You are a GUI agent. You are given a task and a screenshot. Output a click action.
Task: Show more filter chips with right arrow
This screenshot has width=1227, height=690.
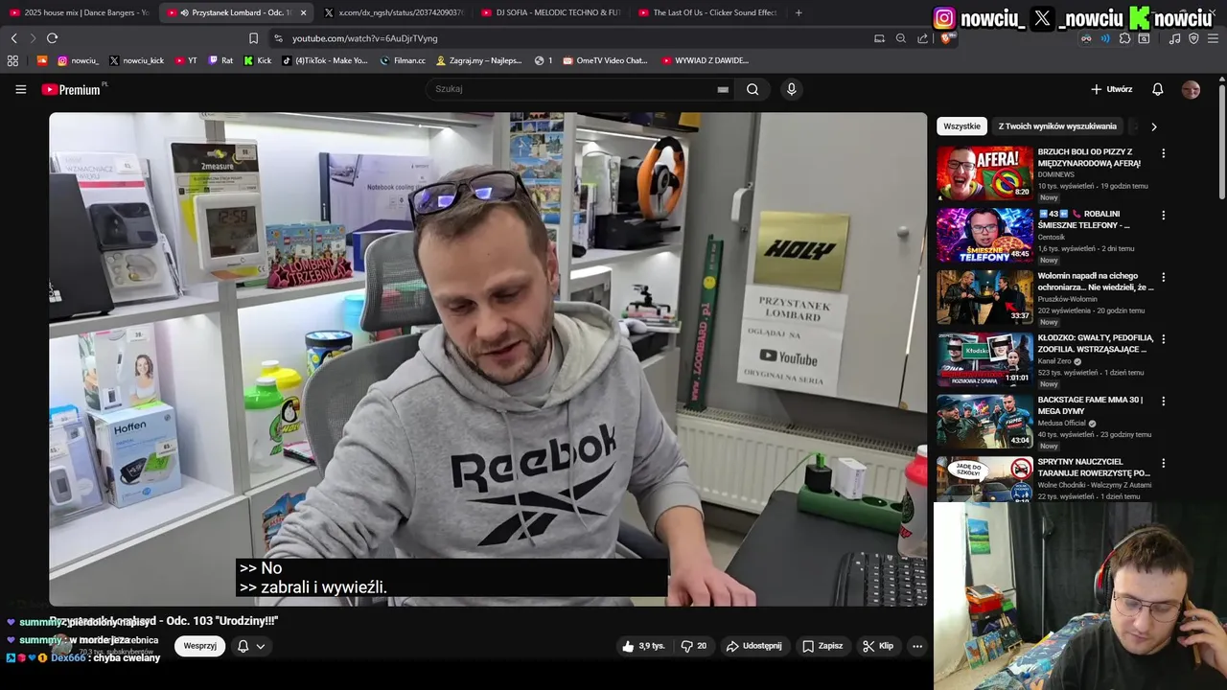coord(1153,126)
